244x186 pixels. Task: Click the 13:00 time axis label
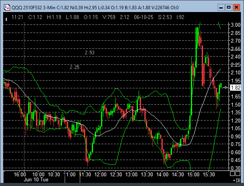pyautogui.click(x=132, y=174)
